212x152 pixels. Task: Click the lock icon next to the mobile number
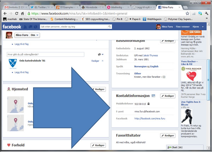pyautogui.click(x=148, y=104)
